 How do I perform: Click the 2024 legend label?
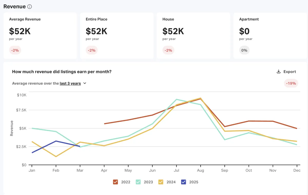tap(171, 182)
